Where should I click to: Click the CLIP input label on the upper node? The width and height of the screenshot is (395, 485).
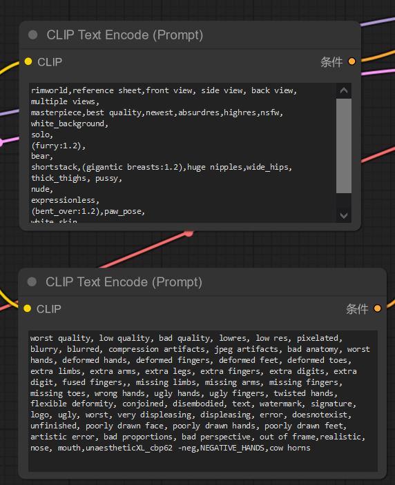(x=50, y=62)
